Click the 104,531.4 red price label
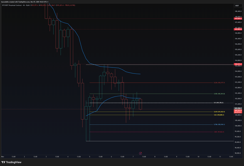 [x=238, y=64]
